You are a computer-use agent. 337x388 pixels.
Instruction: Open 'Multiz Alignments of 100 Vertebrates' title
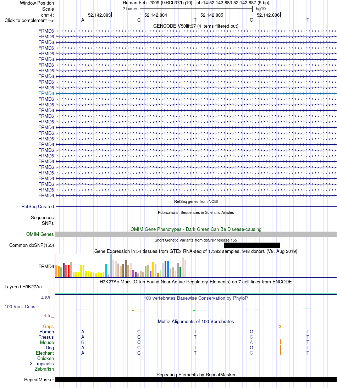pyautogui.click(x=196, y=322)
